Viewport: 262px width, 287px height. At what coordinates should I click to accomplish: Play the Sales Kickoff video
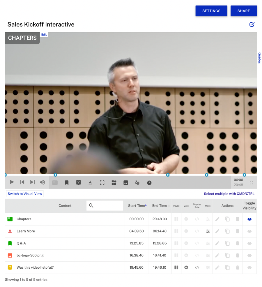(x=12, y=182)
